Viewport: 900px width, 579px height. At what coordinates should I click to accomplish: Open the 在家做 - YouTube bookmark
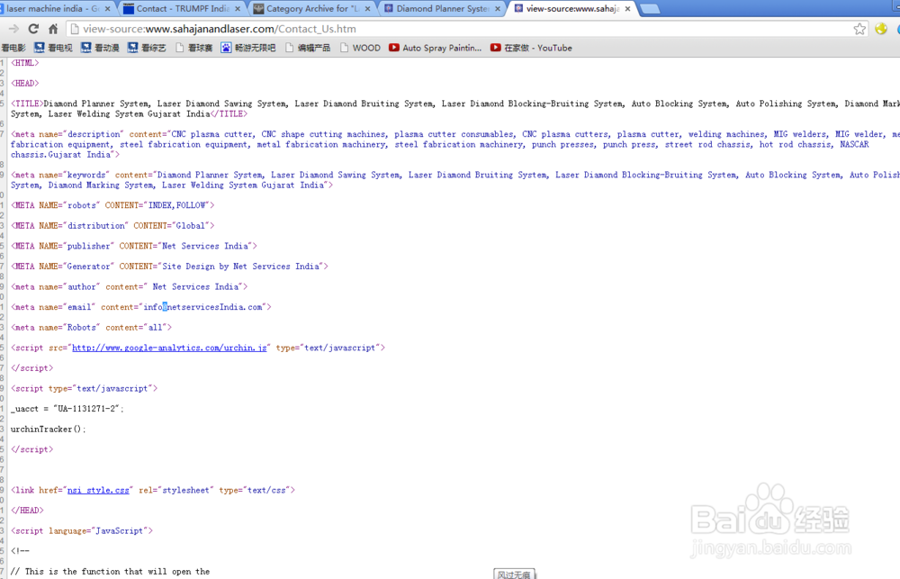point(532,48)
